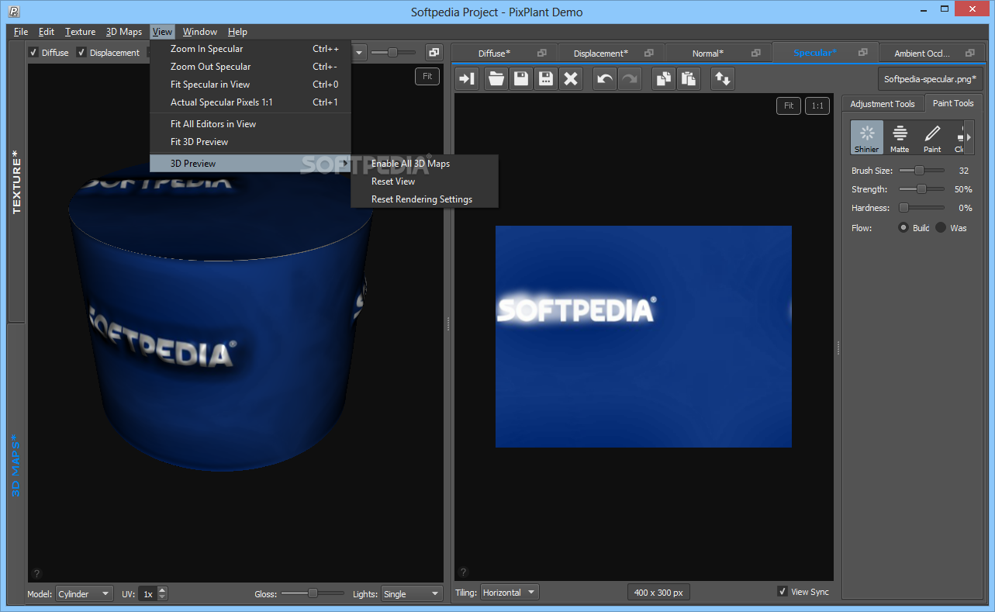Select the Paint pencil tool

[932, 137]
